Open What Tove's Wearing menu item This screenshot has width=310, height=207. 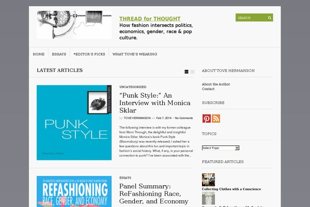coord(135,54)
